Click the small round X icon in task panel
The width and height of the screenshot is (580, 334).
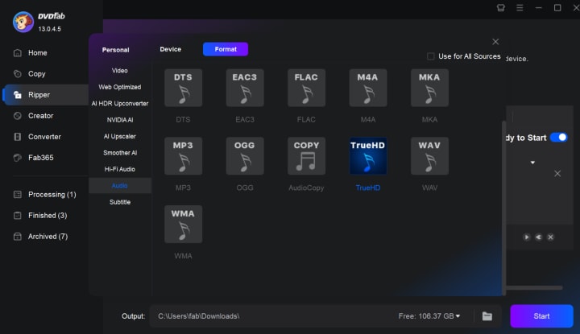click(x=550, y=237)
